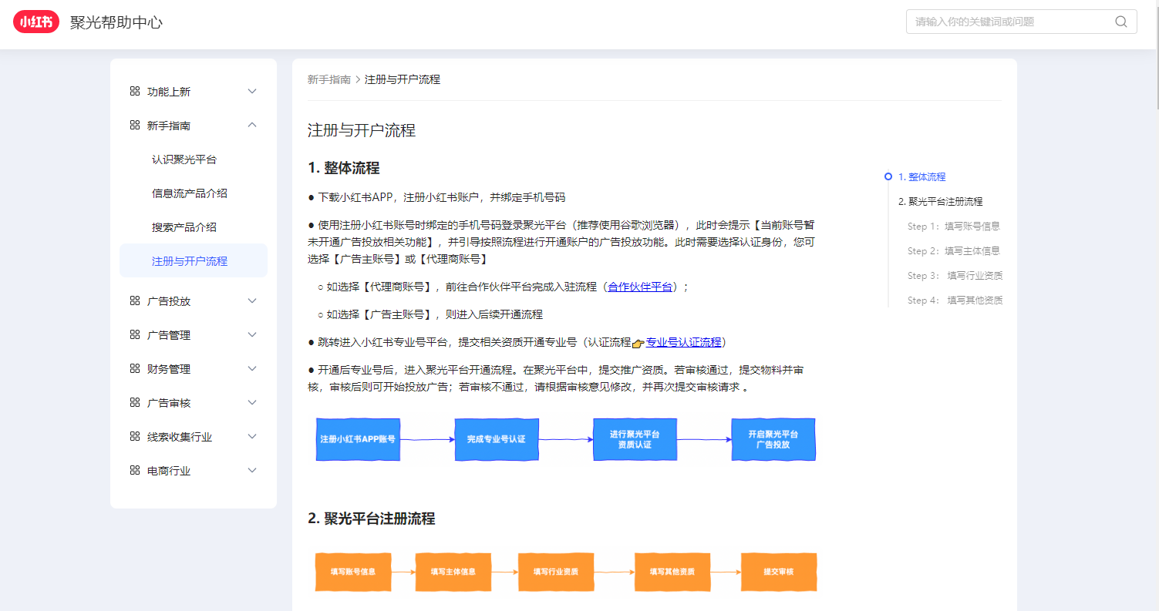Viewport: 1159px width, 611px height.
Task: Click 聚光帮助中心 header title
Action: [116, 22]
